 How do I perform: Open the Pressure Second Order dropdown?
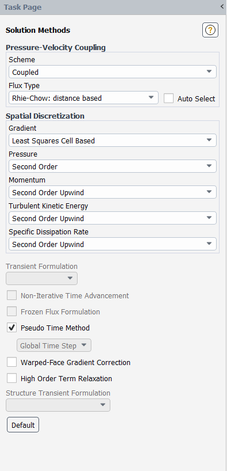[113, 166]
